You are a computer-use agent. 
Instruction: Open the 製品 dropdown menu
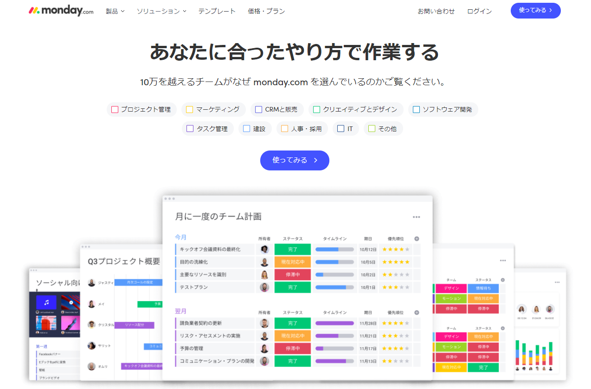(115, 11)
